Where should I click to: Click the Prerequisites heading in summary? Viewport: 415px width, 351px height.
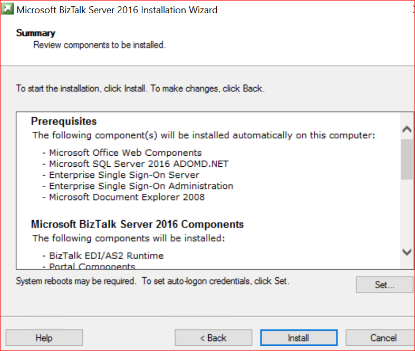coord(64,121)
